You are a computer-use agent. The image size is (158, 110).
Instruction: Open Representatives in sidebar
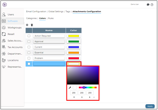15,67
